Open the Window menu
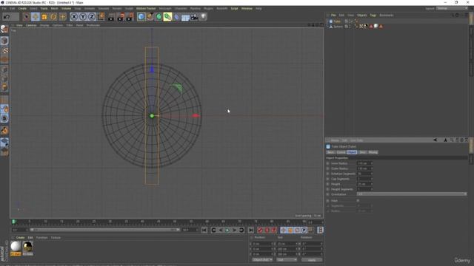474x266 pixels. (247, 8)
